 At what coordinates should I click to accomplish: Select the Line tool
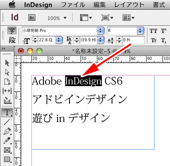coord(7,122)
